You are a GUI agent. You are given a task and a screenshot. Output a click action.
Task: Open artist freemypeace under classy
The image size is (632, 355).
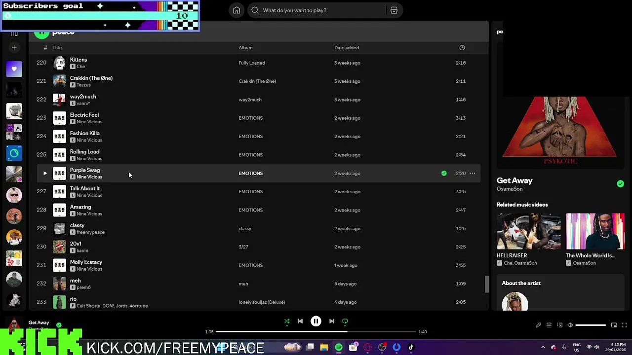pyautogui.click(x=90, y=232)
